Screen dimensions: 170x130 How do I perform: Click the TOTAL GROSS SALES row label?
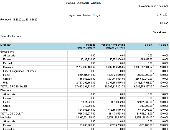(14, 87)
